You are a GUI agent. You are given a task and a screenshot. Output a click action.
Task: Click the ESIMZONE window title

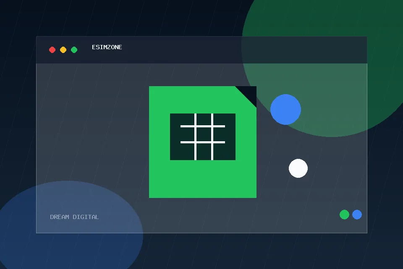pos(107,47)
